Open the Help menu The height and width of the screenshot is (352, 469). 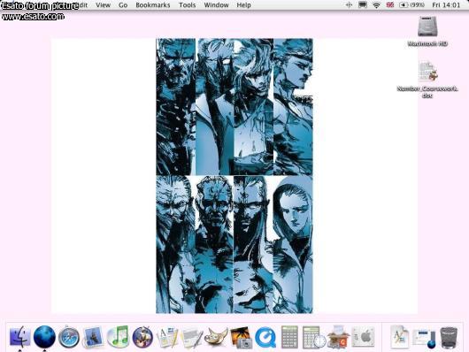pos(243,5)
